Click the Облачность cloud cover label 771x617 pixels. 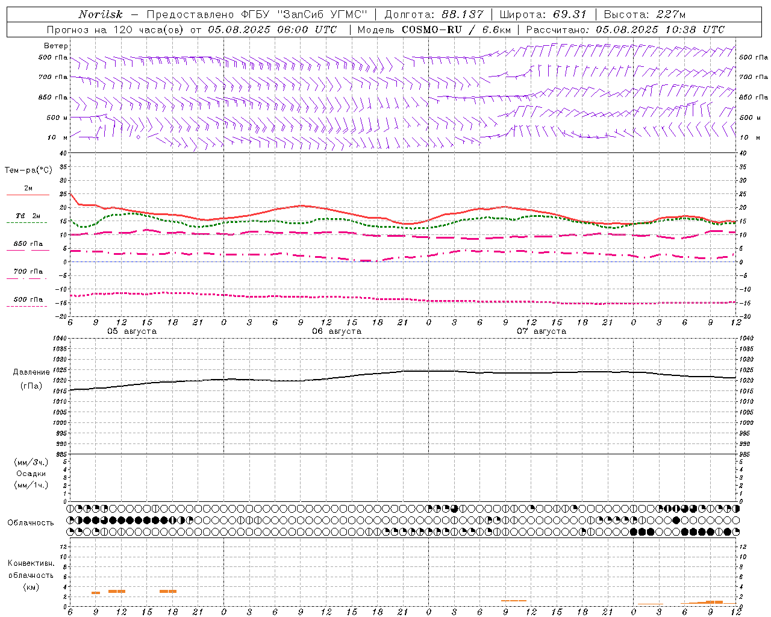coord(31,522)
